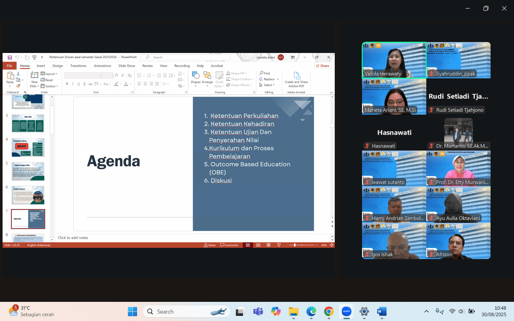Toggle Normal view button in status bar
The image size is (514, 321).
[x=248, y=245]
